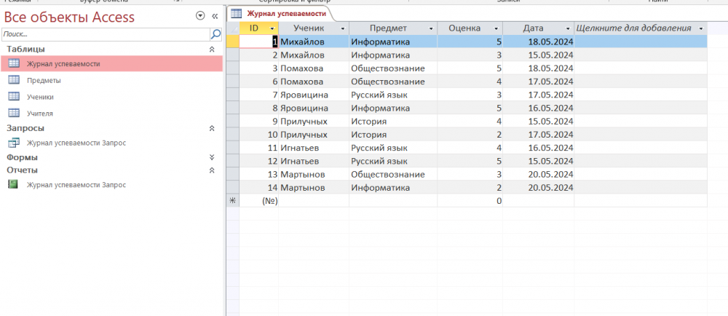Open report Журнал успеваемости Запрос
The width and height of the screenshot is (728, 316).
(x=76, y=185)
